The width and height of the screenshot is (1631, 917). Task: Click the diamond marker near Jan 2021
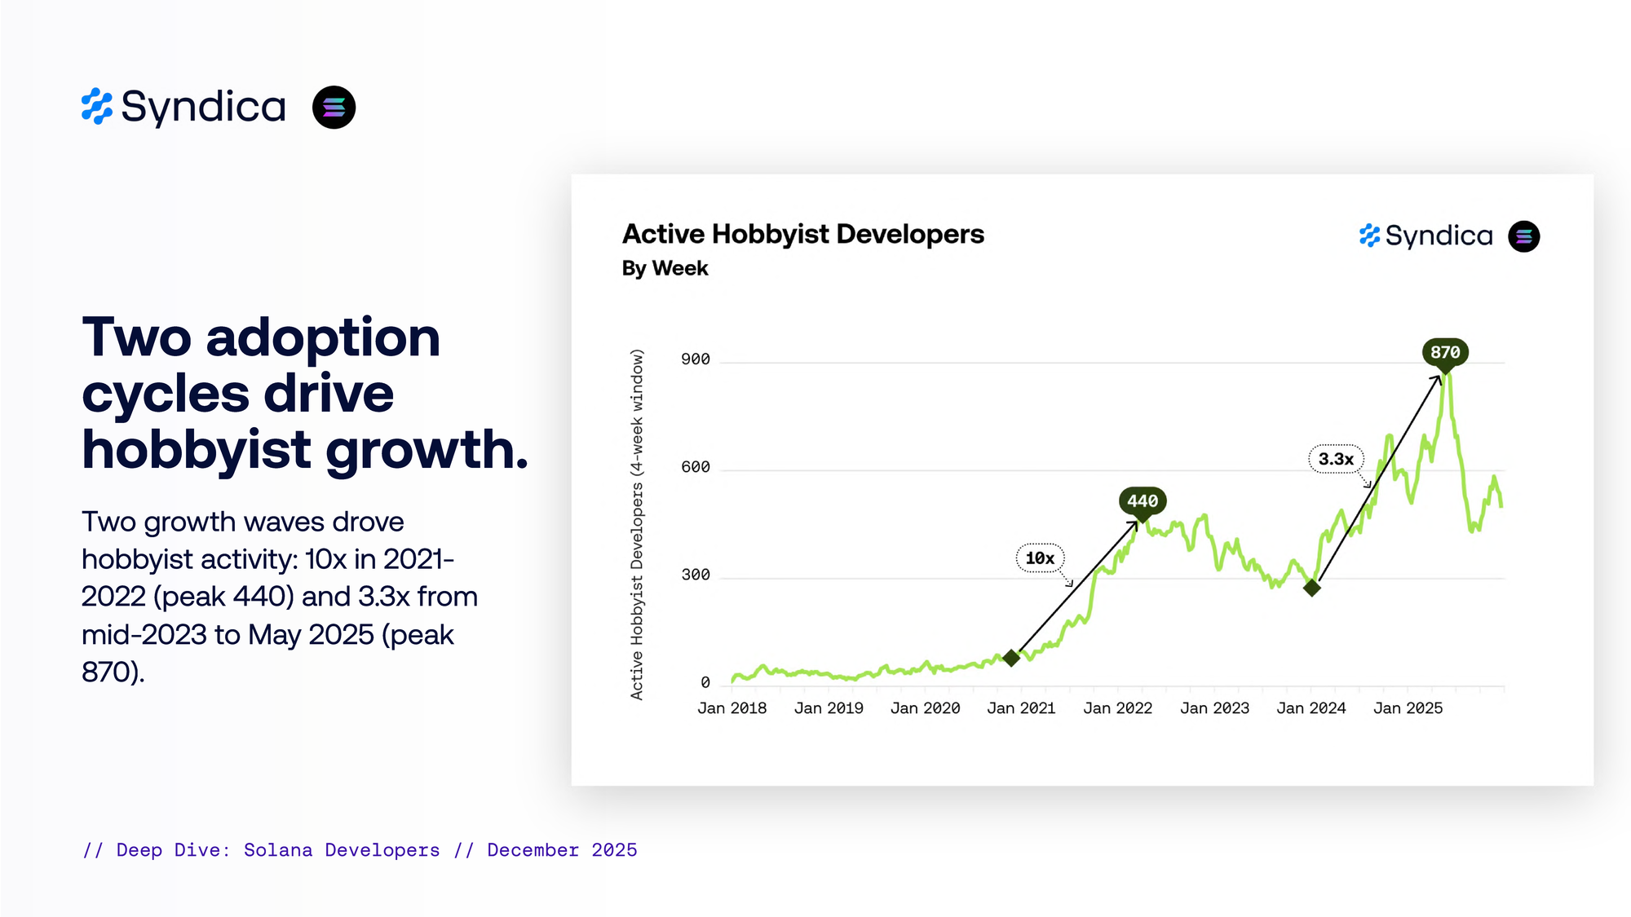click(1011, 657)
